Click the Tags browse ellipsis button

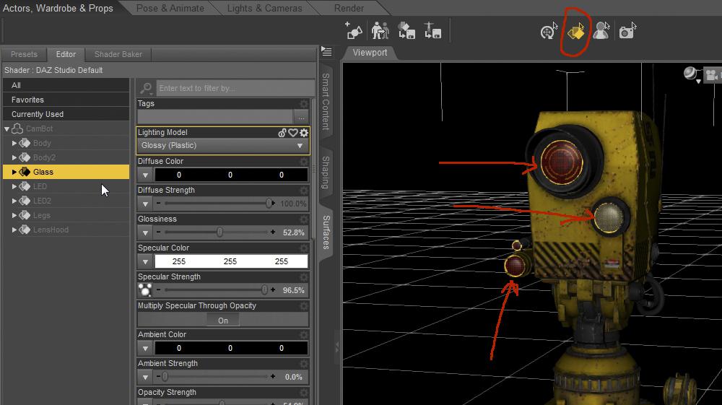[x=301, y=118]
